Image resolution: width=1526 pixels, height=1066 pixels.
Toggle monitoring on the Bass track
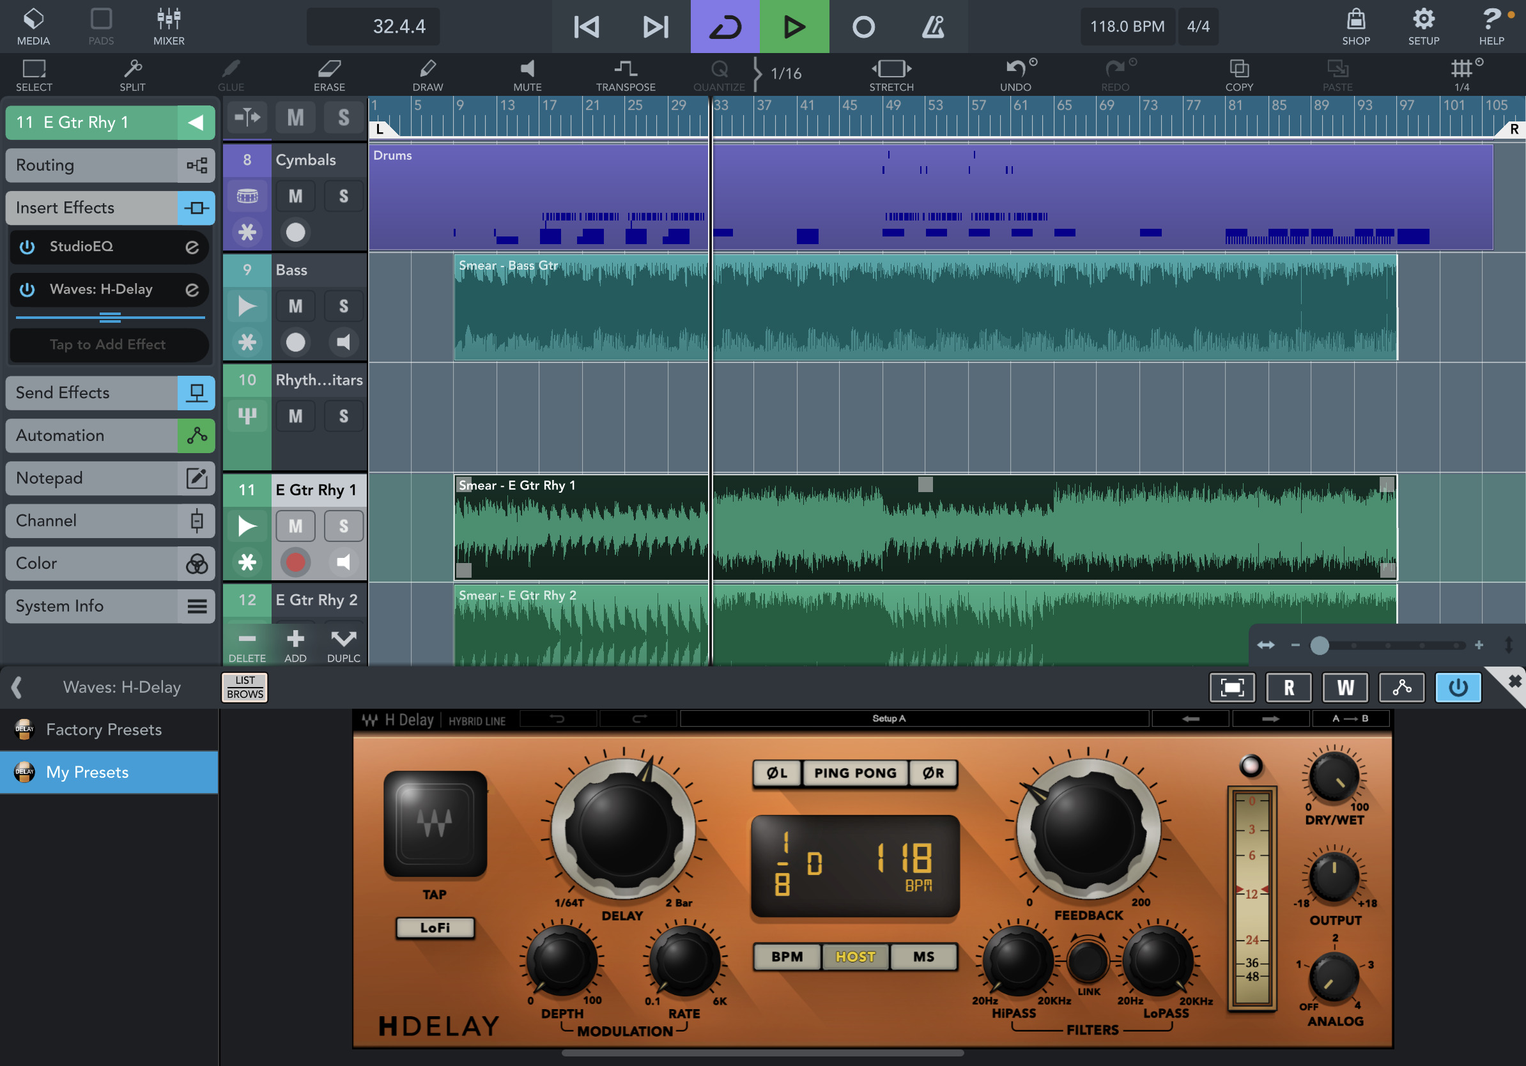[344, 343]
